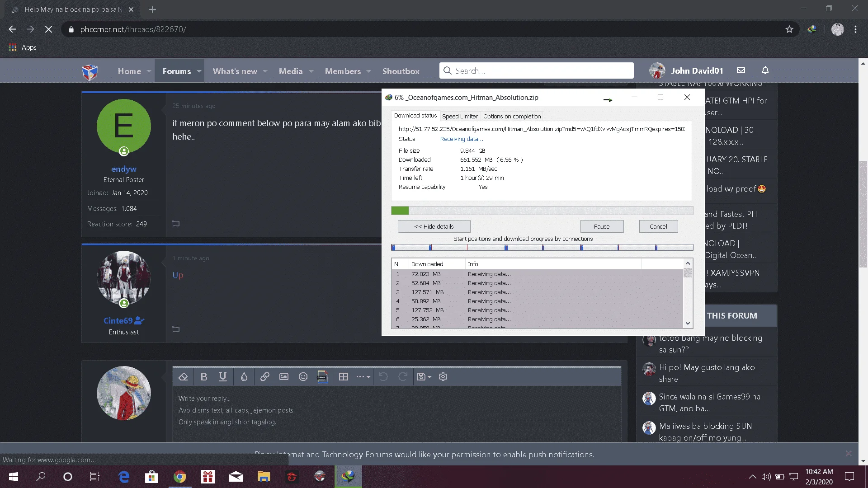
Task: Insert a table in reply editor
Action: (344, 377)
